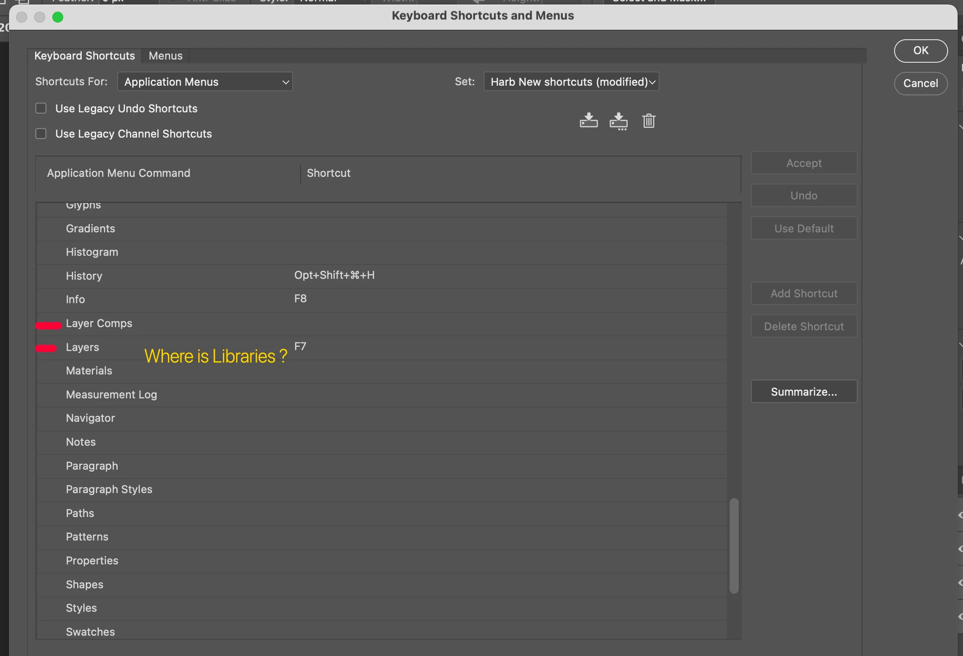Click the Summarize button
This screenshot has height=656, width=963.
tap(804, 392)
